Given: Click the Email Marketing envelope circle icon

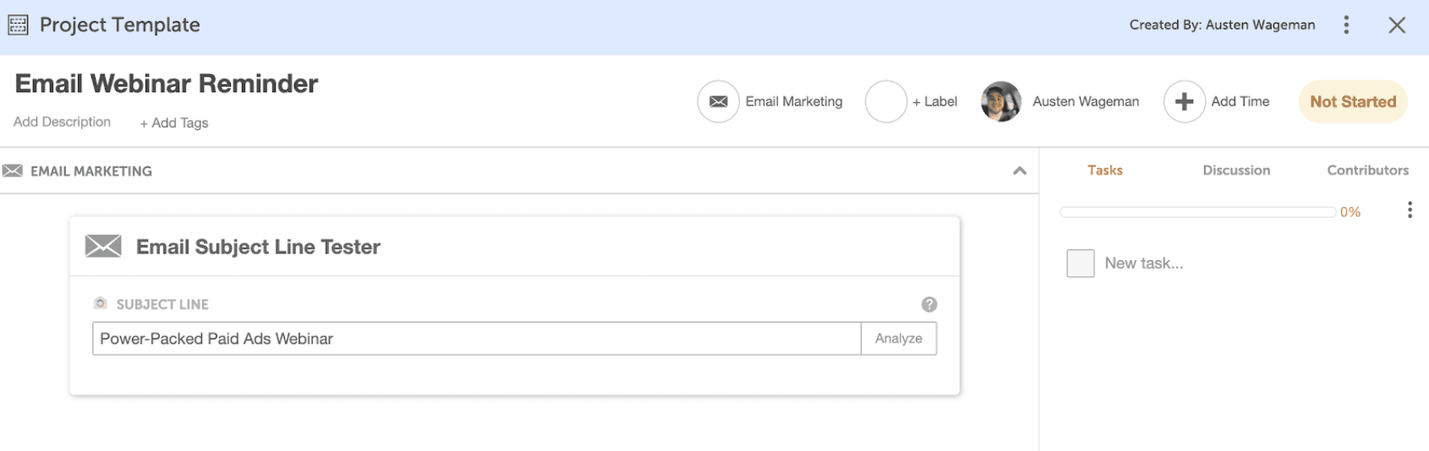Looking at the screenshot, I should coord(718,102).
